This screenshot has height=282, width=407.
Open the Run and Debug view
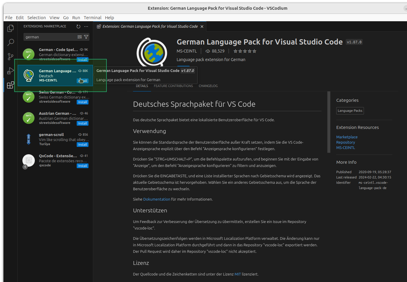[10, 70]
